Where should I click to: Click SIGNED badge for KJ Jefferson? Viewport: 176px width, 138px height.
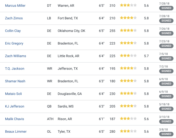coord(166,109)
